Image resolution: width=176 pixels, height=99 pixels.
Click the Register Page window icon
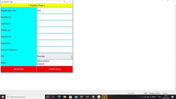(2, 2)
